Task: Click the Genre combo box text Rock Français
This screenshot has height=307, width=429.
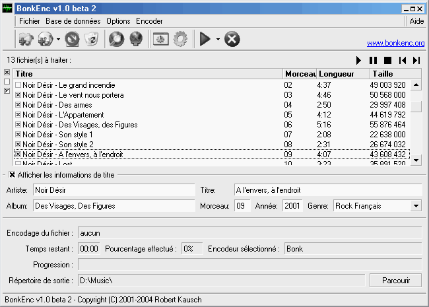Action: pyautogui.click(x=358, y=206)
